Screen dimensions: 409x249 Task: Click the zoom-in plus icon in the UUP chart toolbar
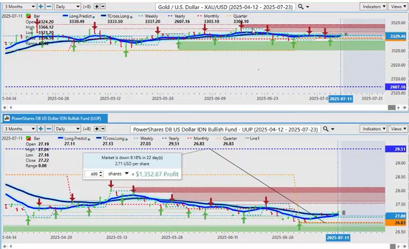coord(41,129)
